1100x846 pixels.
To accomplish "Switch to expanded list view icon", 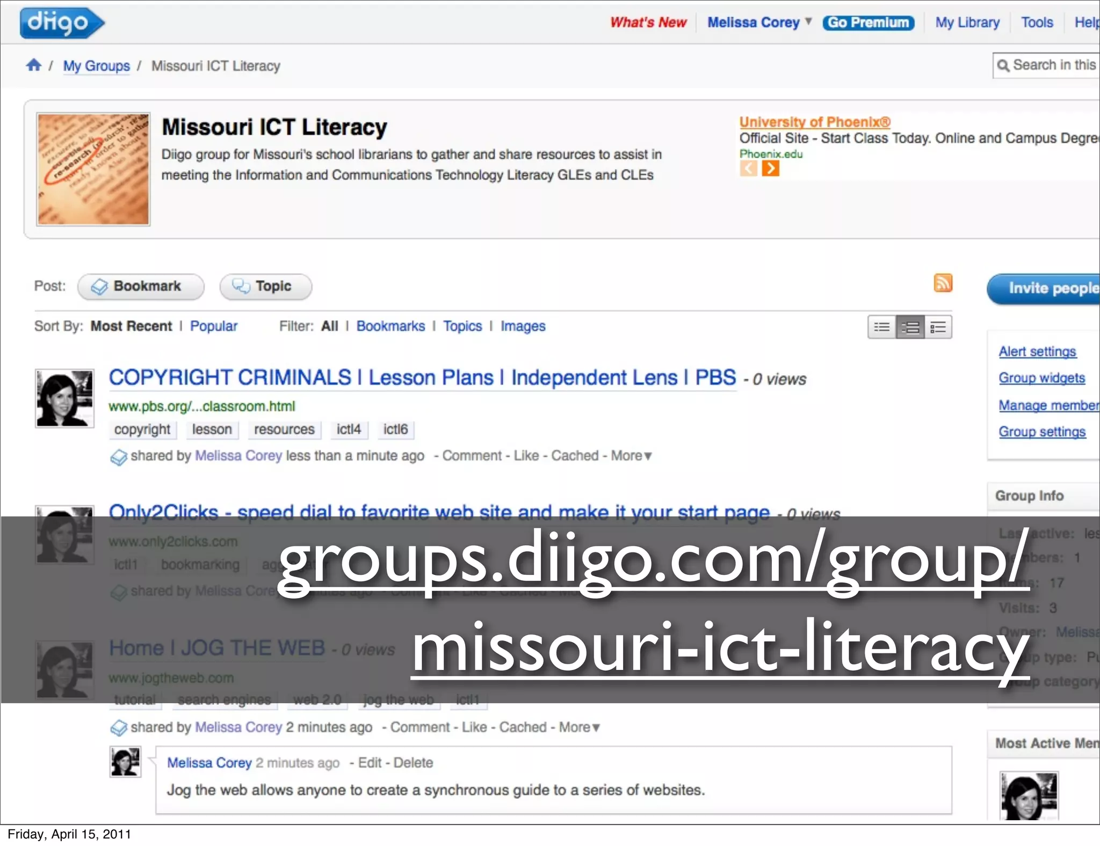I will click(938, 327).
